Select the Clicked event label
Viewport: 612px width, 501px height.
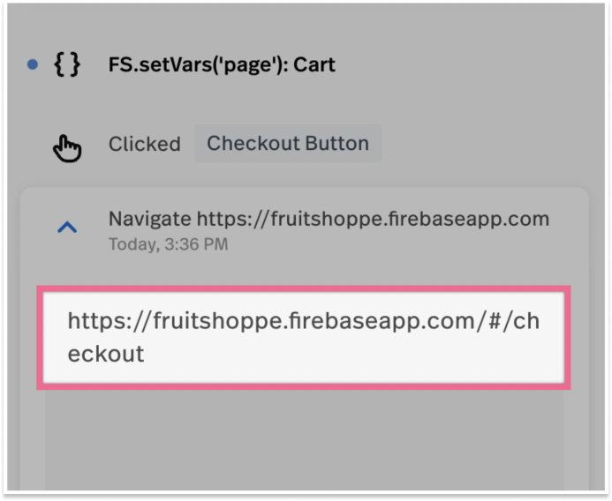[x=145, y=144]
